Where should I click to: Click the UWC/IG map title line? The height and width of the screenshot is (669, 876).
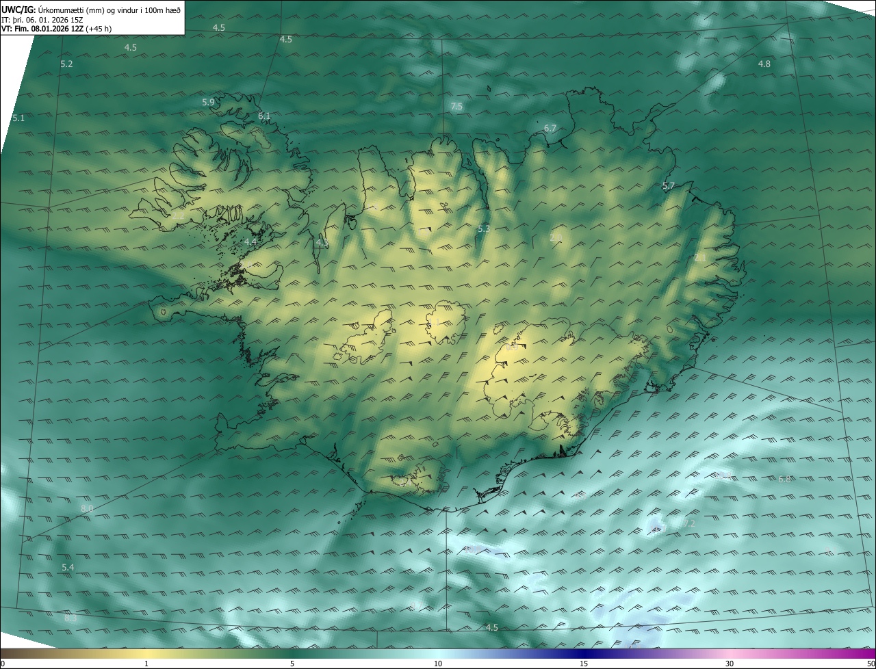coord(91,10)
